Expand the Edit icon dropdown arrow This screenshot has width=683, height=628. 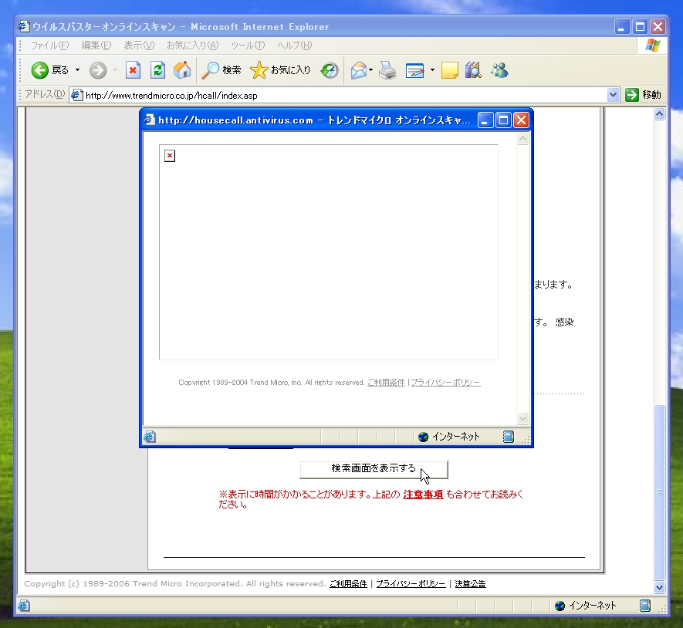[x=432, y=70]
